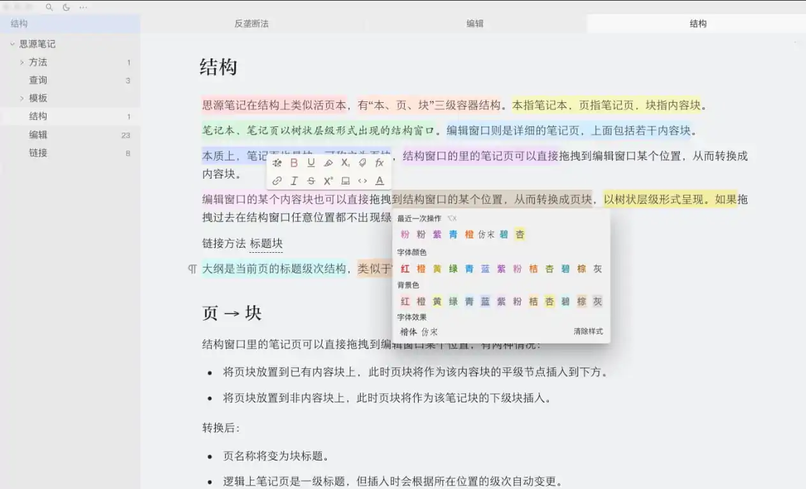The height and width of the screenshot is (489, 806).
Task: Apply strikethrough formatting in the toolbar
Action: tap(311, 181)
